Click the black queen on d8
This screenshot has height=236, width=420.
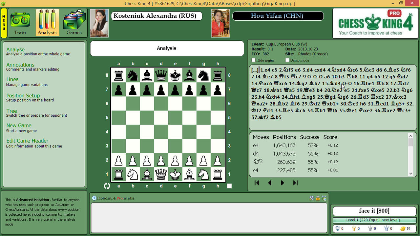click(161, 75)
